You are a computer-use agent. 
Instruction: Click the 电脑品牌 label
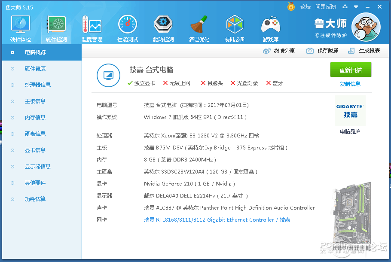(x=350, y=131)
